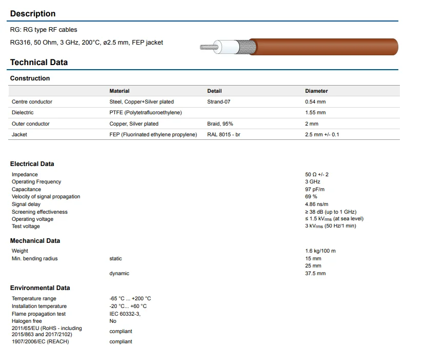Screen dimensions: 424x351
Task: Click the Operating Frequency label
Action: pos(36,181)
